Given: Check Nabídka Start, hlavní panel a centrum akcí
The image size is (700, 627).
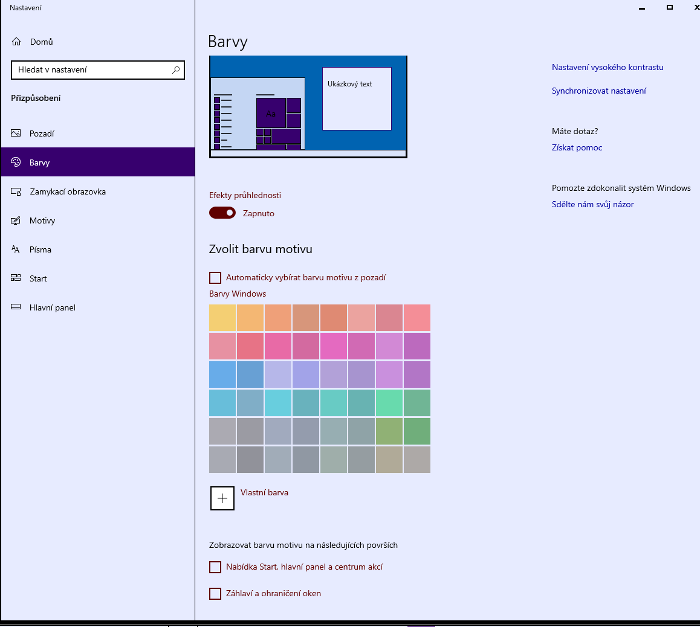Looking at the screenshot, I should tap(215, 567).
